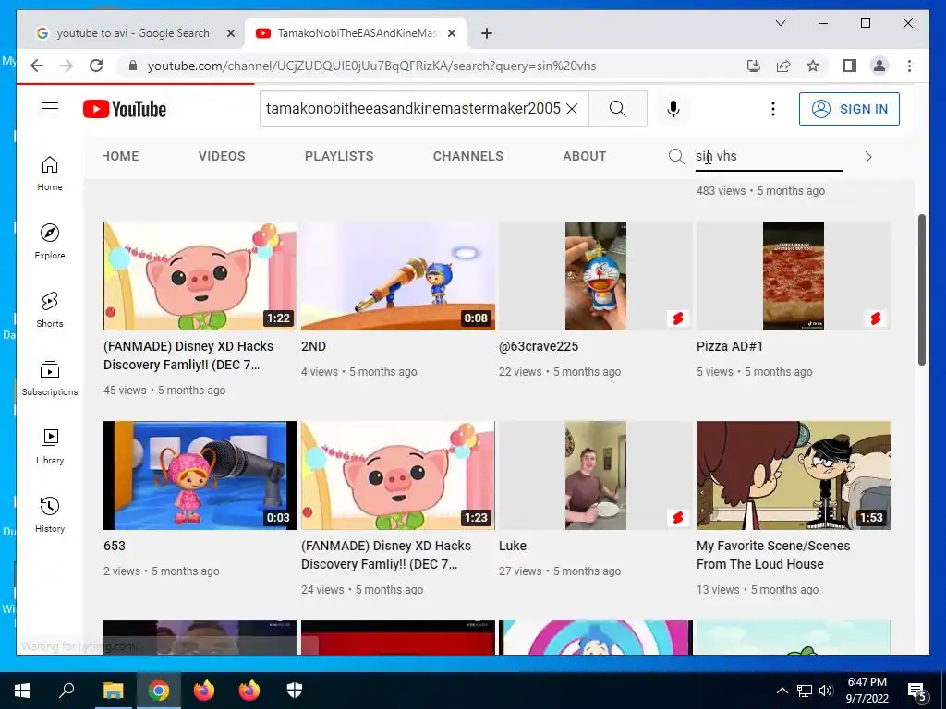Toggle the Chrome side panel
This screenshot has width=946, height=709.
click(x=850, y=66)
